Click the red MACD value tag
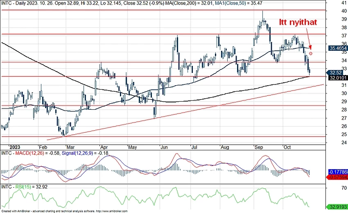Screen dimensions: 348x213 tap(337, 177)
